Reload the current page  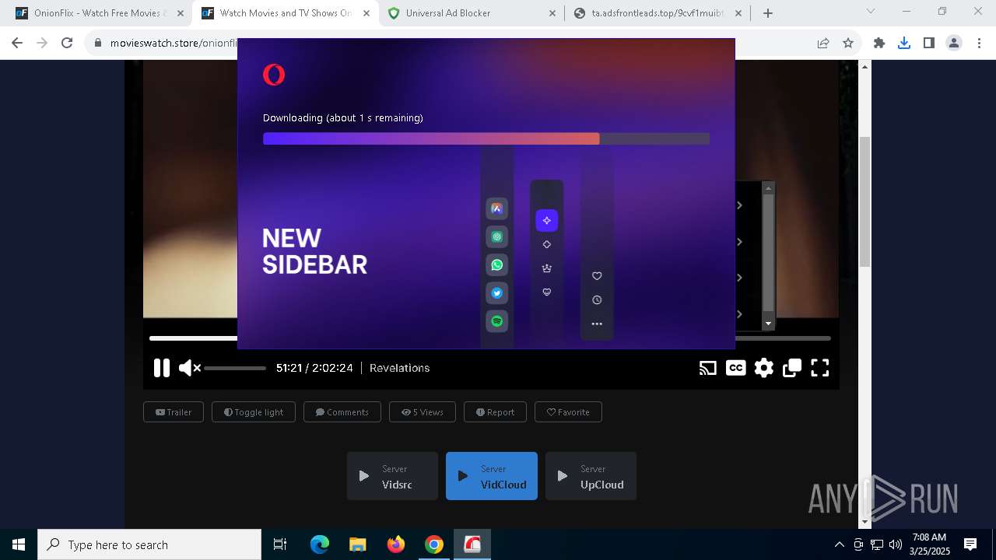point(67,44)
